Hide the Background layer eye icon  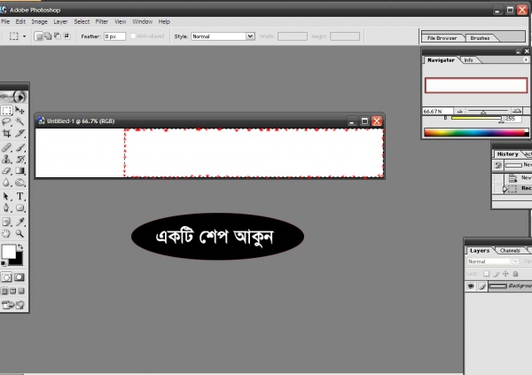coord(471,286)
